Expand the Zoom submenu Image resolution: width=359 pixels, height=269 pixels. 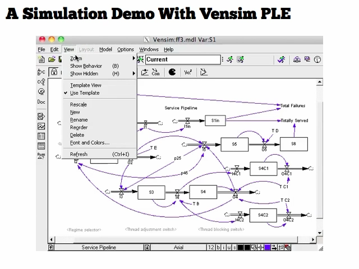(x=100, y=58)
